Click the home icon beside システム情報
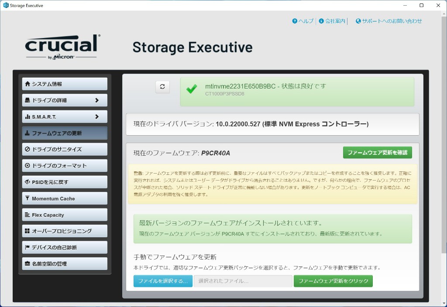The image size is (447, 307). [28, 84]
